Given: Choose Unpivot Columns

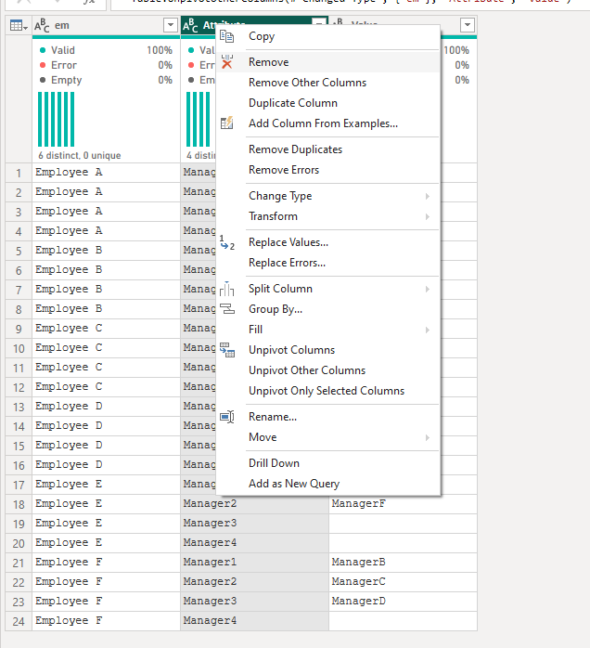Looking at the screenshot, I should 328,350.
